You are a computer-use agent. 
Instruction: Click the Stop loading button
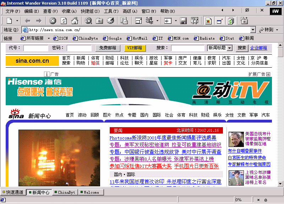pos(53,21)
